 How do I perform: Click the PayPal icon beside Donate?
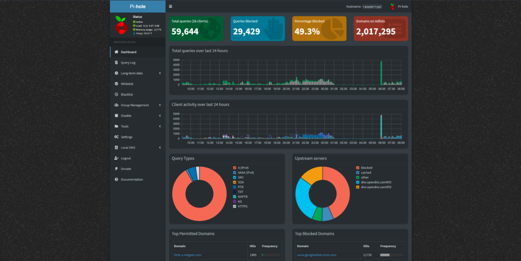coord(117,169)
